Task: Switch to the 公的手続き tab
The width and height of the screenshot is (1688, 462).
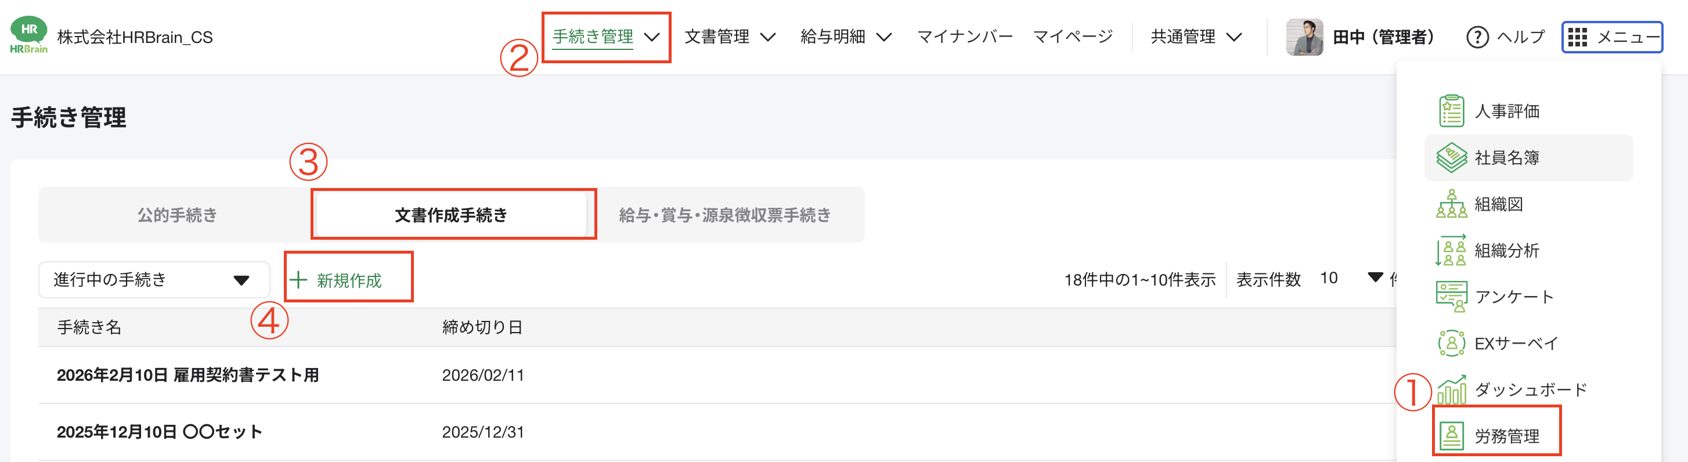Action: [177, 214]
